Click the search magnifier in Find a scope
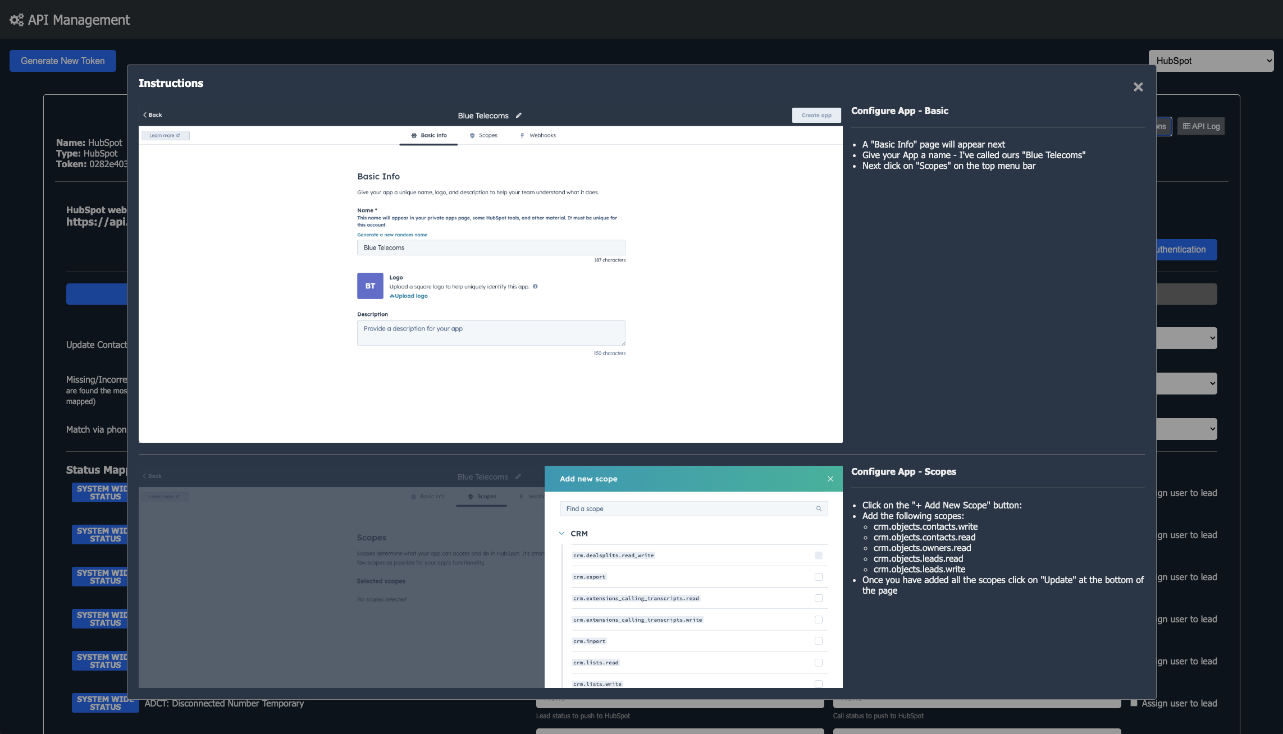Screen dimensions: 1283x734 818,508
